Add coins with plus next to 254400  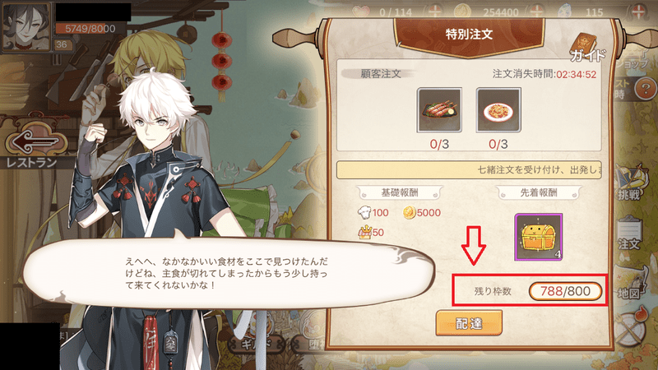coord(537,11)
